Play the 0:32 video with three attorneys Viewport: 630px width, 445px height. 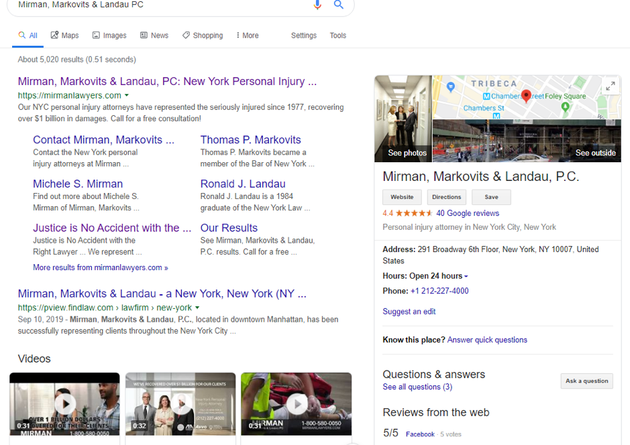180,403
